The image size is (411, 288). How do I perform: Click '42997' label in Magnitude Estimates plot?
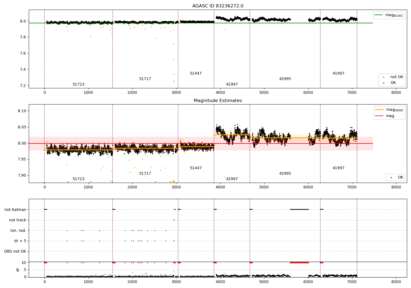[232, 179]
